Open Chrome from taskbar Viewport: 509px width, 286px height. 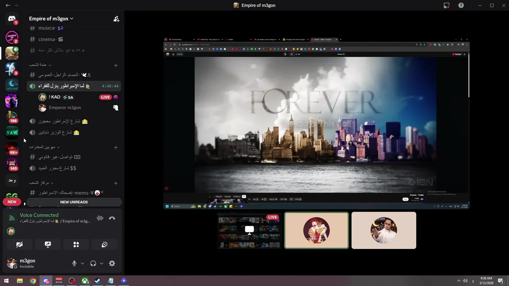tap(33, 281)
